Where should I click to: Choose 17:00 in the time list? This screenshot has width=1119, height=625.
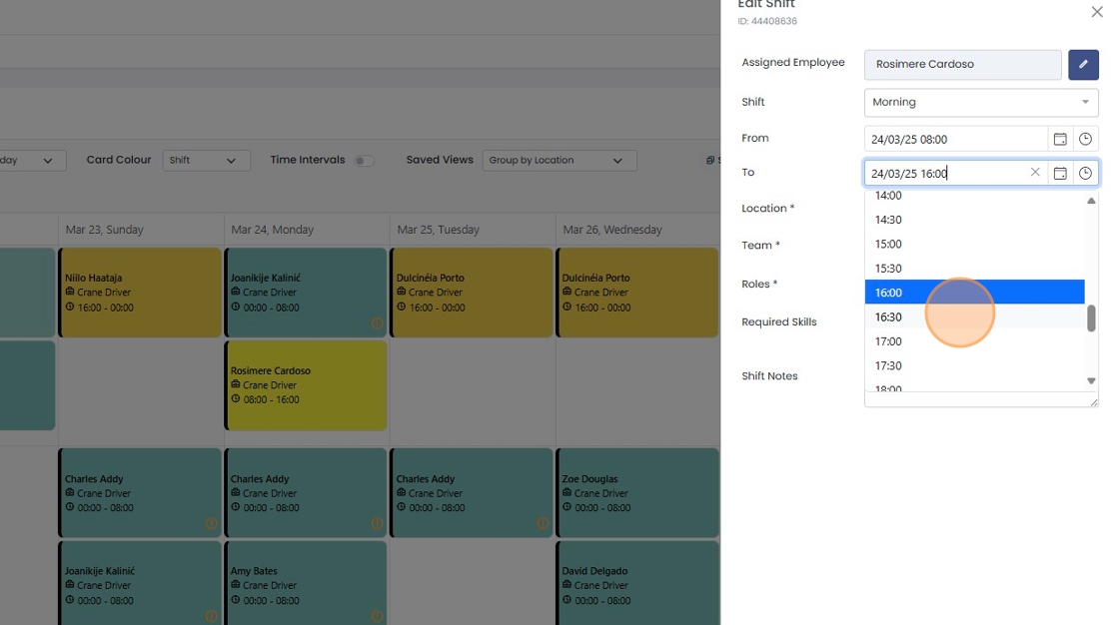tap(974, 341)
